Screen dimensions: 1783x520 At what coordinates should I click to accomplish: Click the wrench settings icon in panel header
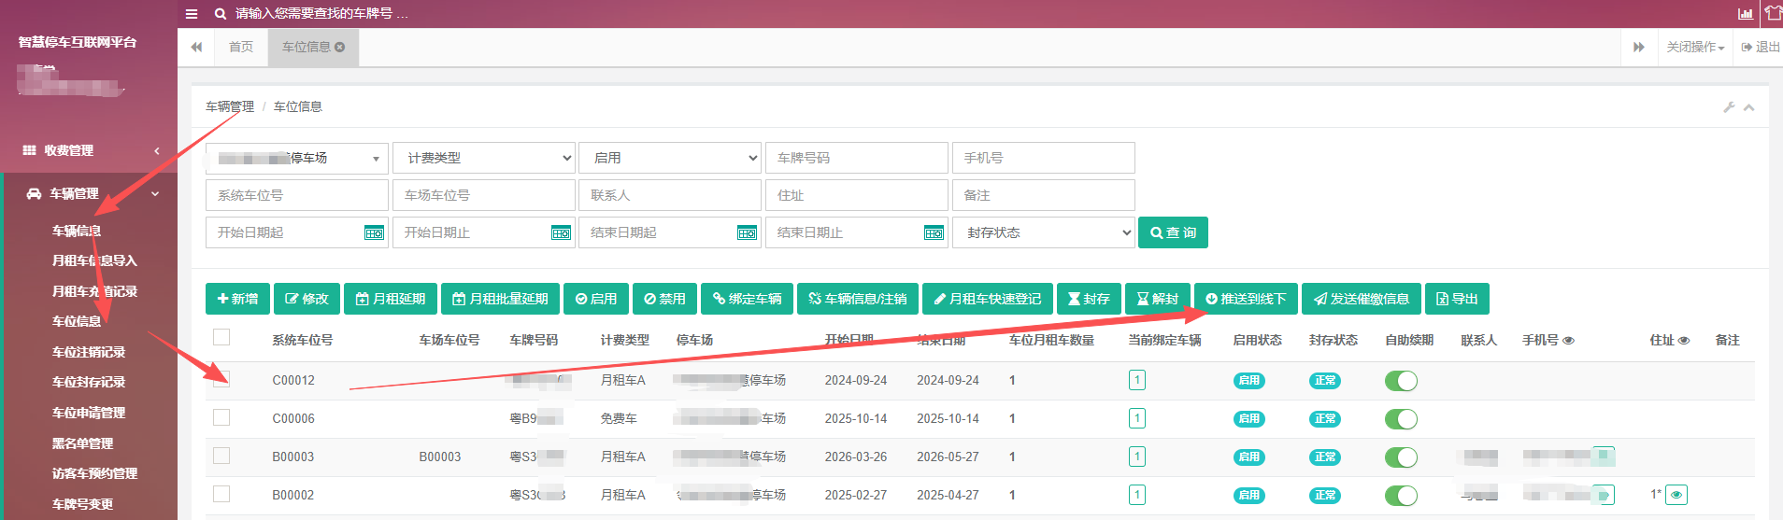pos(1729,107)
